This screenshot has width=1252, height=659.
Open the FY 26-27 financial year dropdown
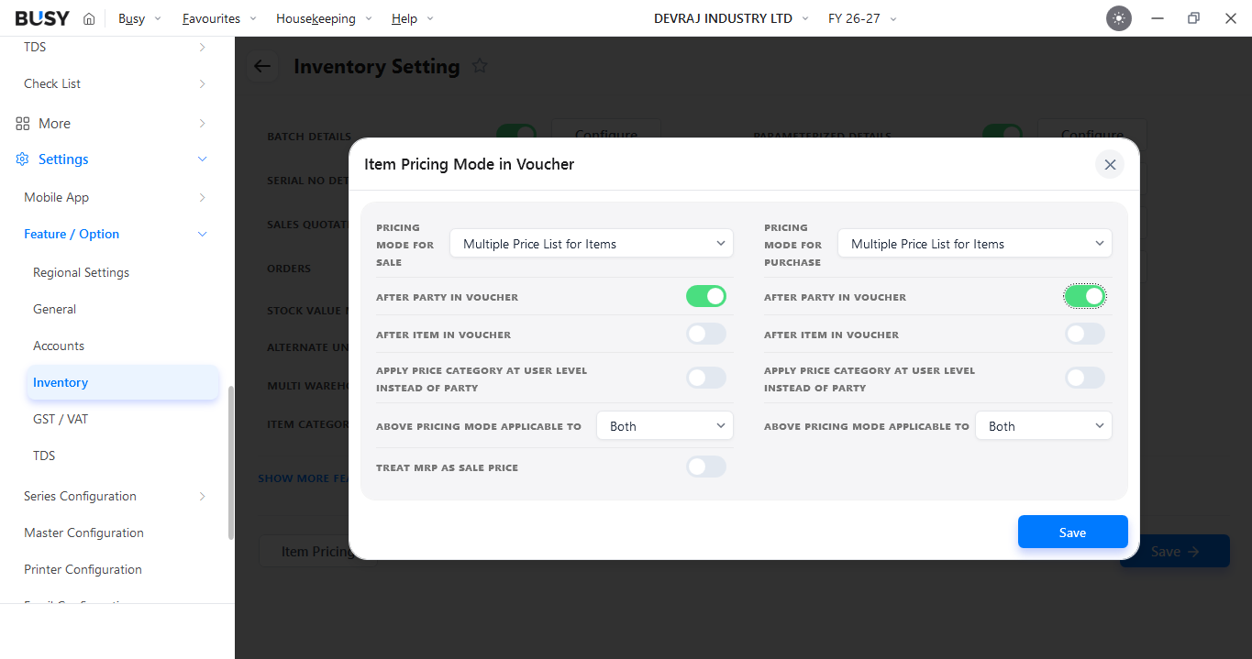(862, 18)
